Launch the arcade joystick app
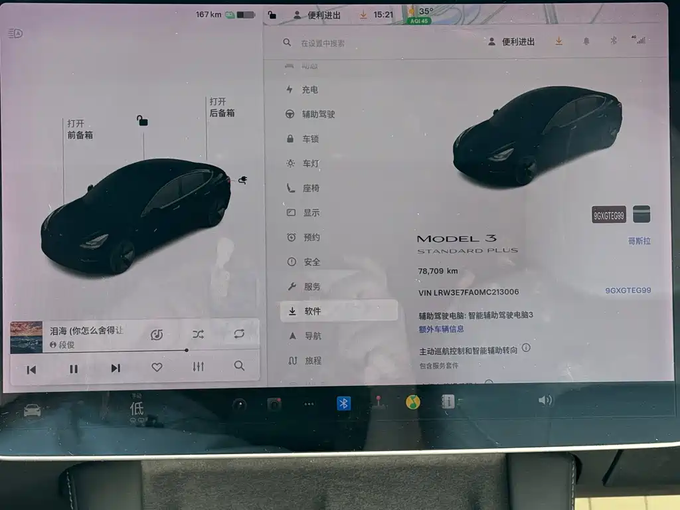 tap(378, 402)
